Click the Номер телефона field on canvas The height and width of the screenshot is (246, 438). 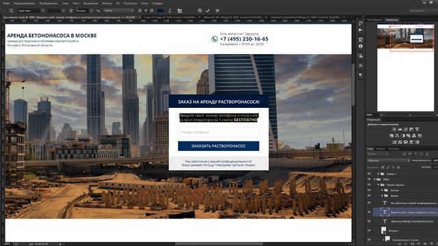(x=218, y=132)
